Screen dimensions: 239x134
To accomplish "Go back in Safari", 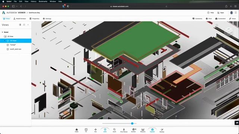I will 21,6.
